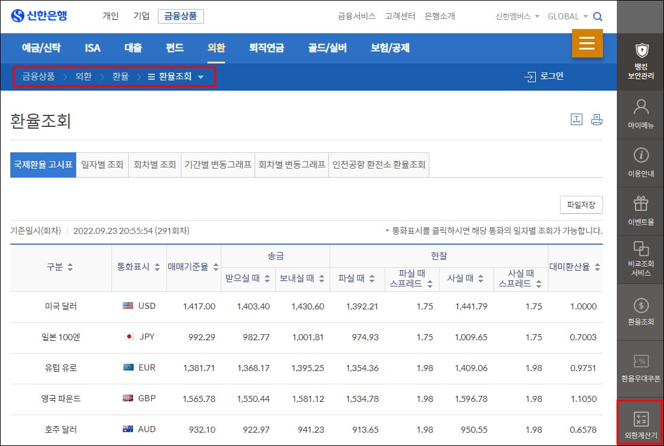Toggle sorting on the 통화표시 column
The image size is (664, 446).
pyautogui.click(x=158, y=267)
